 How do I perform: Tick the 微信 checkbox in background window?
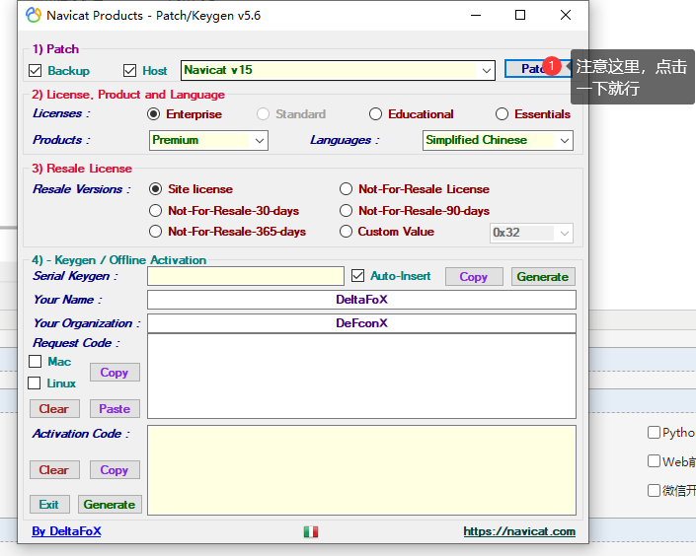tap(654, 490)
